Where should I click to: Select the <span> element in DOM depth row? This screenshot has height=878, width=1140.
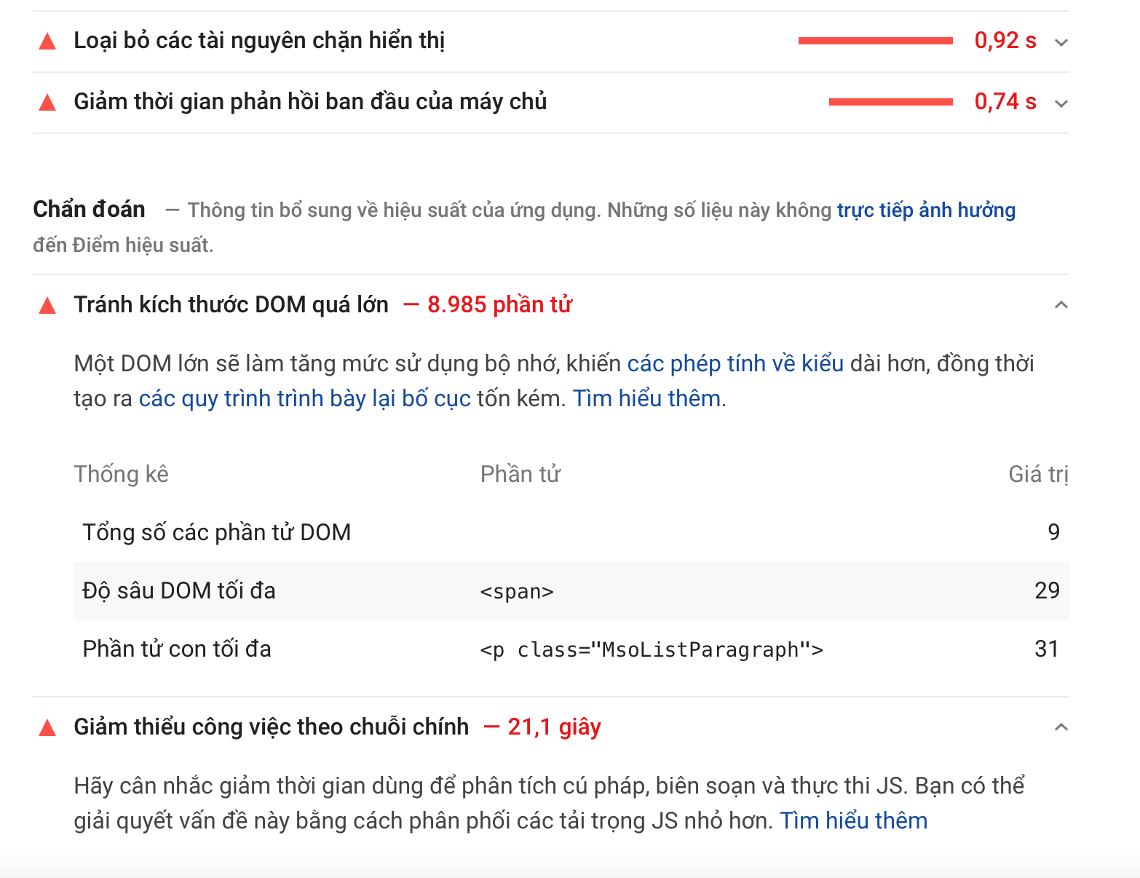517,592
